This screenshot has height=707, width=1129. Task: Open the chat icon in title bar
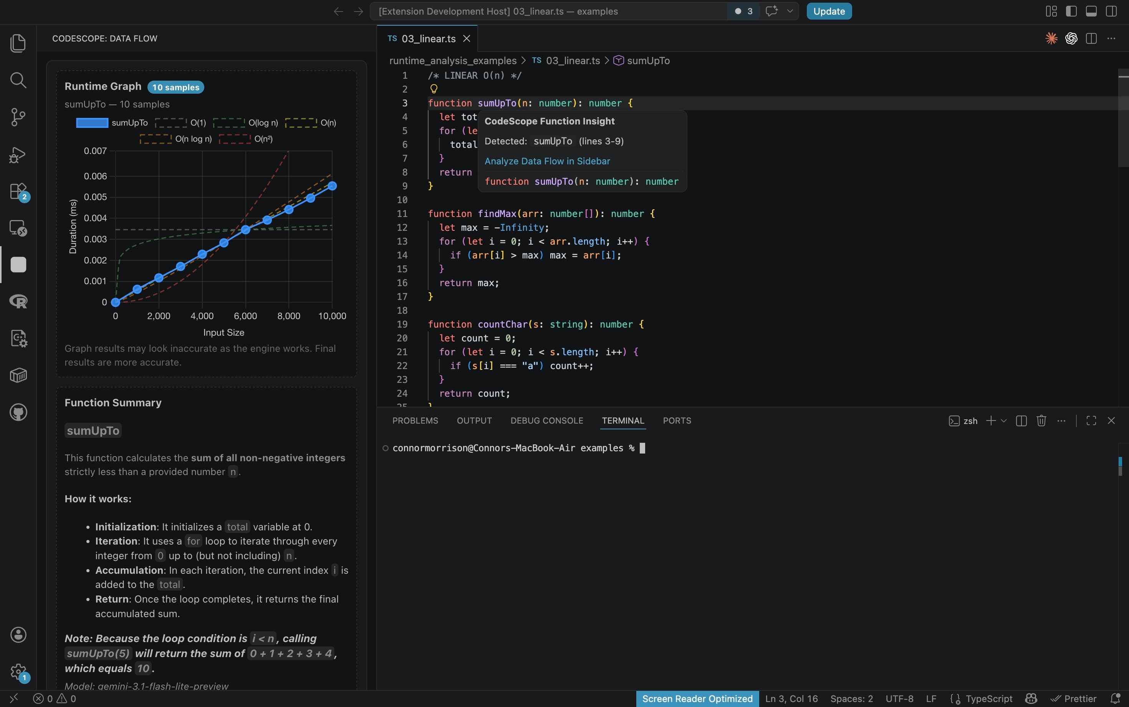pos(772,11)
